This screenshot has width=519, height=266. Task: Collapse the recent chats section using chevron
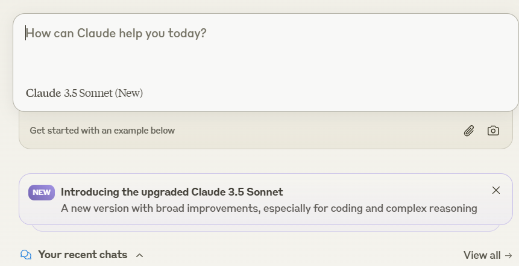140,255
